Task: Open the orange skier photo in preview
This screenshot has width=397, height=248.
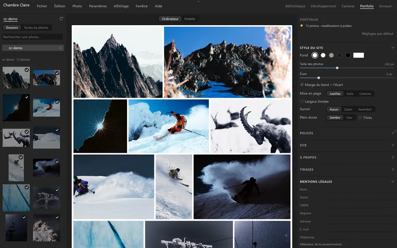Action: pos(169,126)
